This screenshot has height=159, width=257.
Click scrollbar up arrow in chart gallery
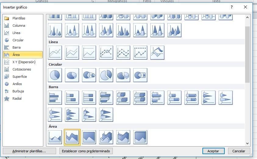point(247,17)
